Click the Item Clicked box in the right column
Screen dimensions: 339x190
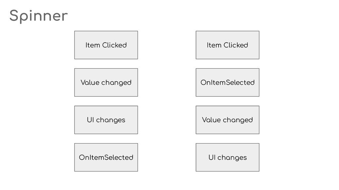point(227,45)
